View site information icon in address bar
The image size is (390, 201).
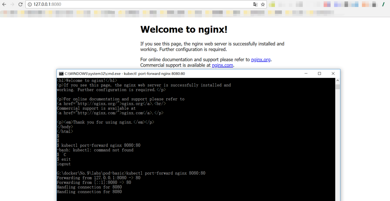point(30,4)
